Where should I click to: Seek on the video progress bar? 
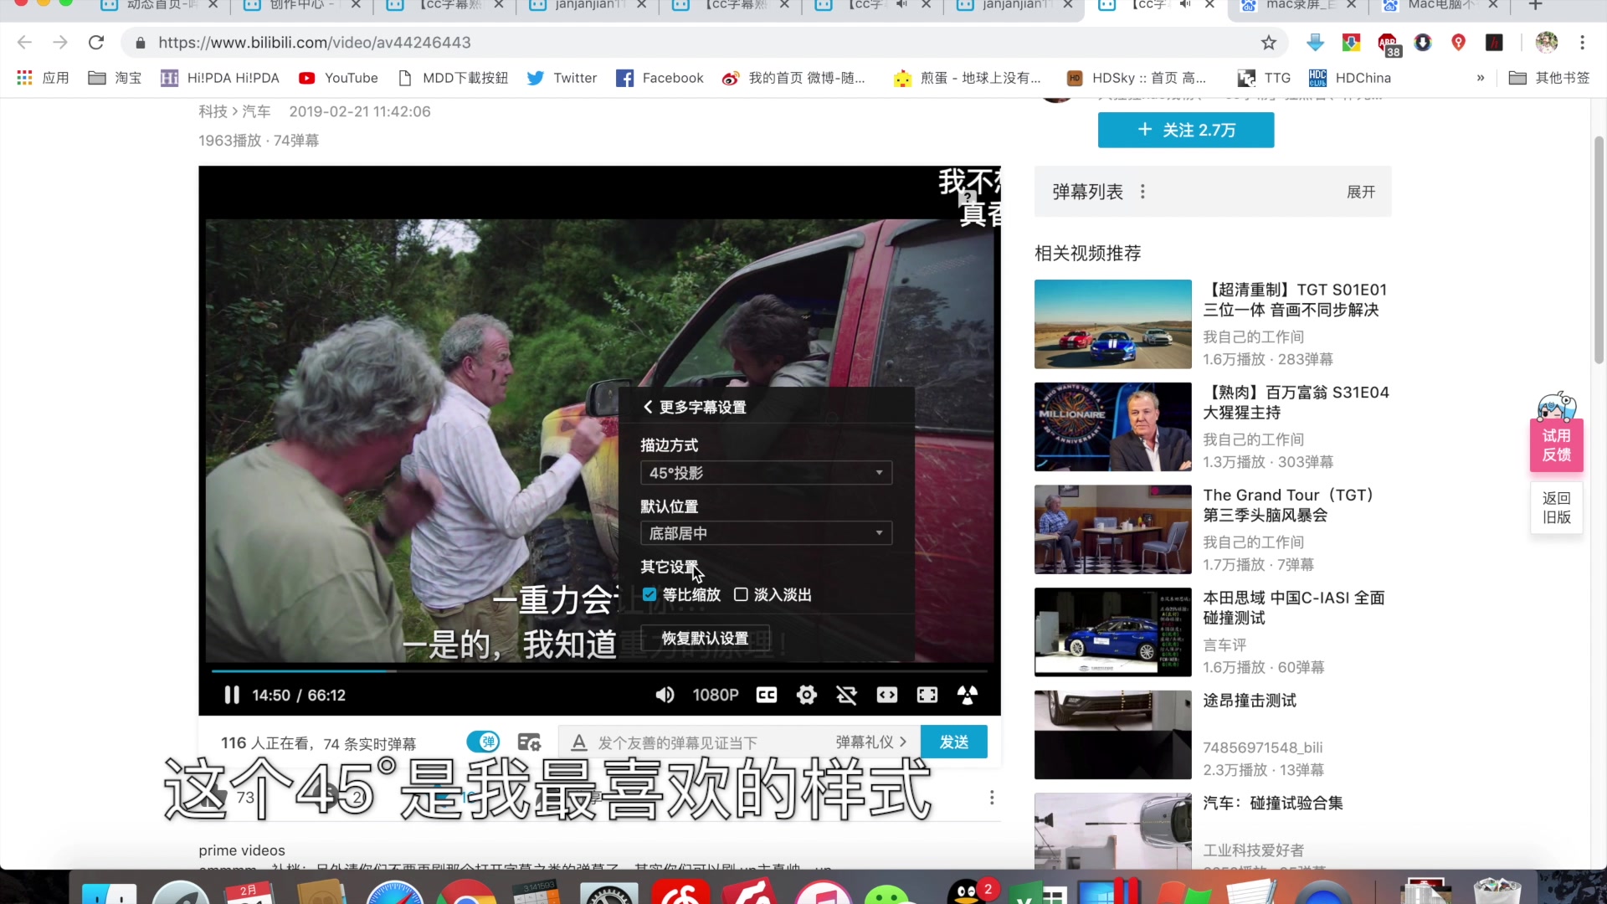[598, 670]
